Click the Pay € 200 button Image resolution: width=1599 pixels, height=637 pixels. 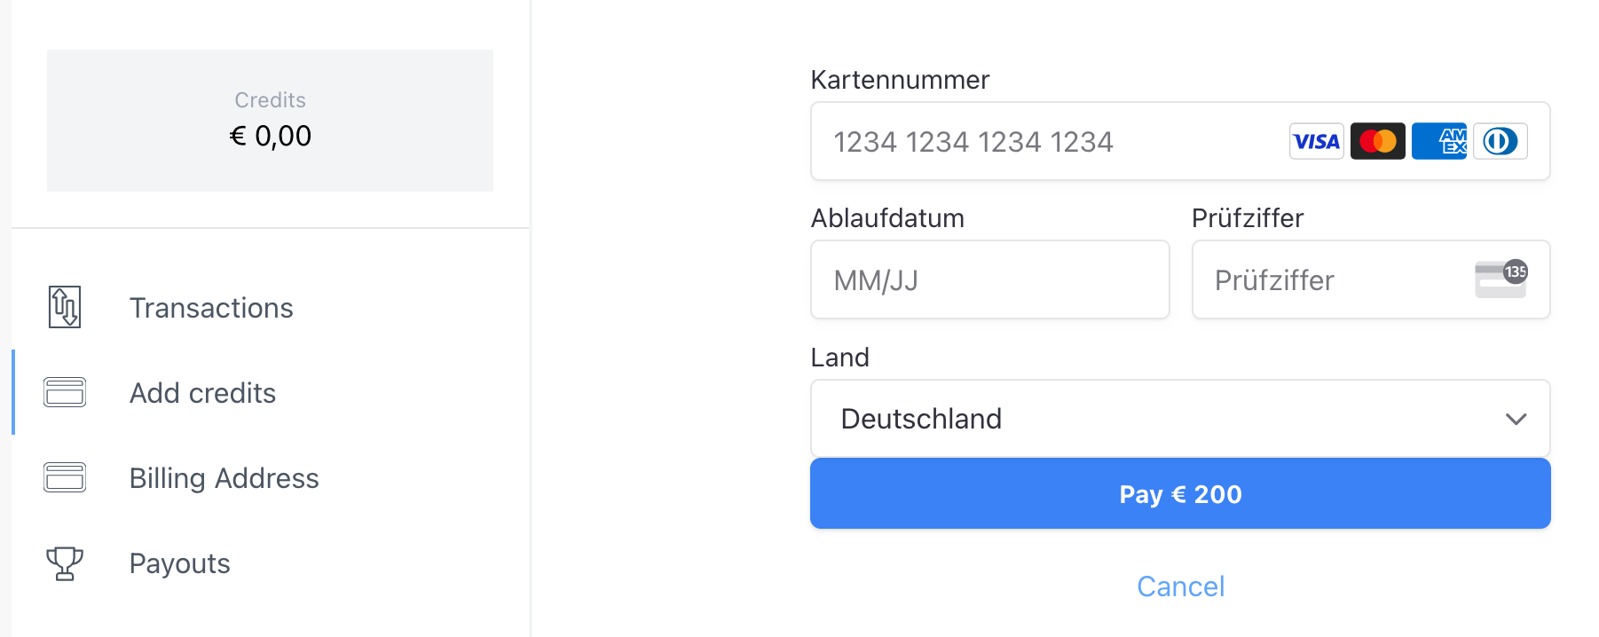pyautogui.click(x=1180, y=493)
